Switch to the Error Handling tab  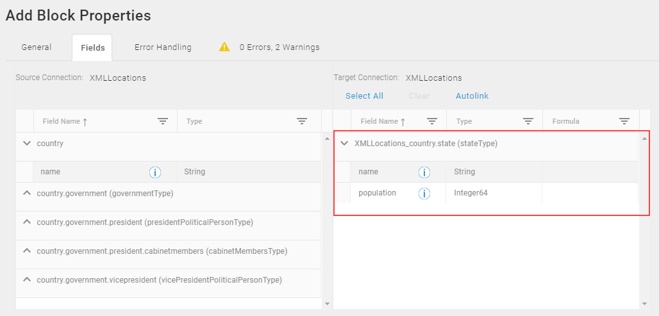pyautogui.click(x=163, y=47)
